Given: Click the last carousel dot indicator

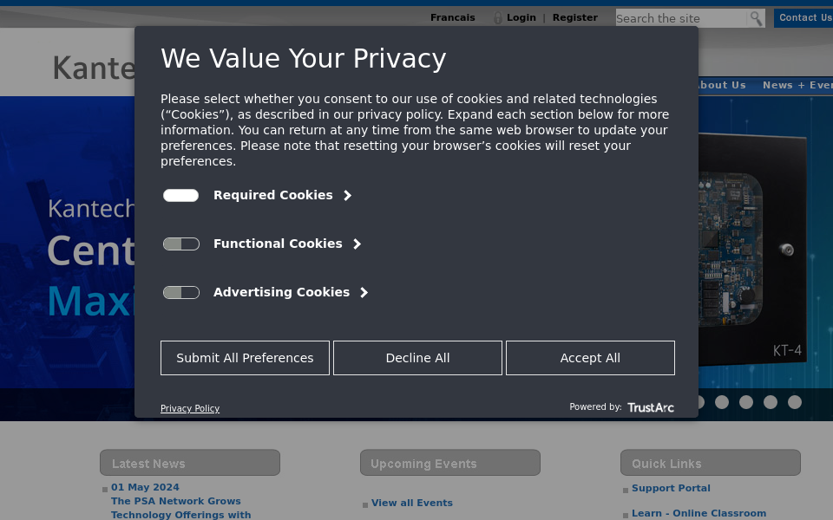Looking at the screenshot, I should (x=795, y=402).
